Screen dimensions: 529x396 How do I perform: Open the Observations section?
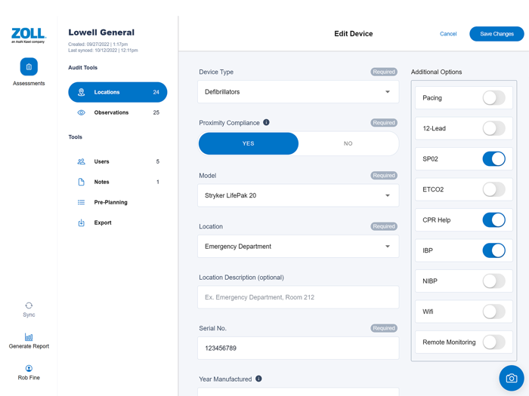click(x=118, y=112)
